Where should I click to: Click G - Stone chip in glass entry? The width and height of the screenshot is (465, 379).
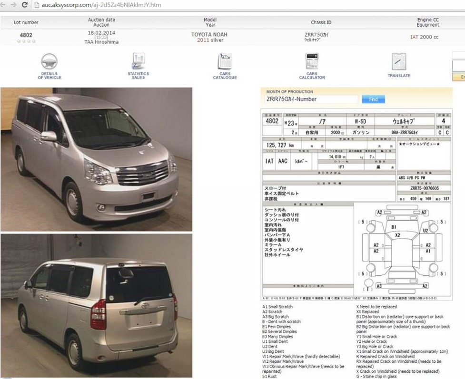click(376, 376)
